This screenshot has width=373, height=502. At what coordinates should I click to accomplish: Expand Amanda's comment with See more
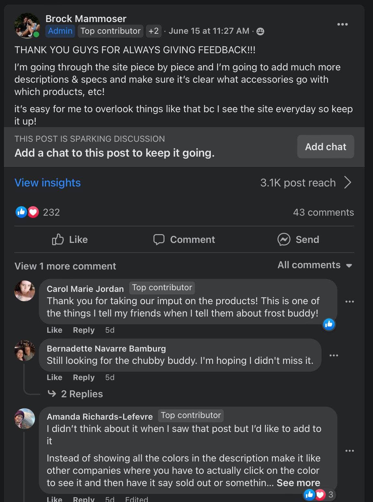click(298, 483)
